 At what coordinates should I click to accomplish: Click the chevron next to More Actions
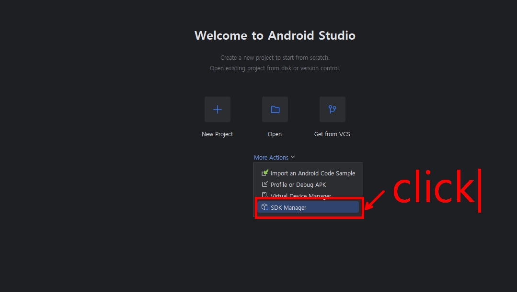pyautogui.click(x=293, y=157)
